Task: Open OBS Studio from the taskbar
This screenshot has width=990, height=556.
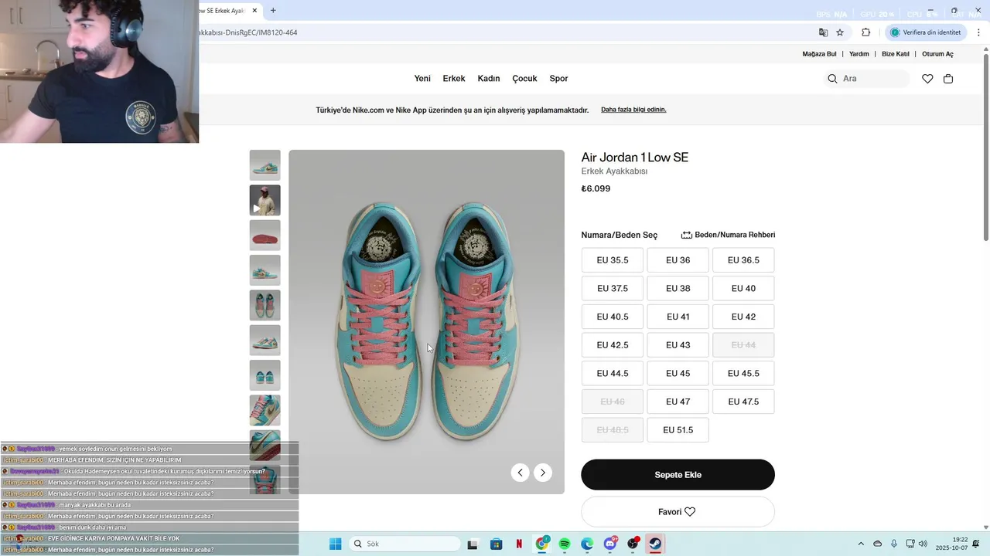Action: pos(633,544)
